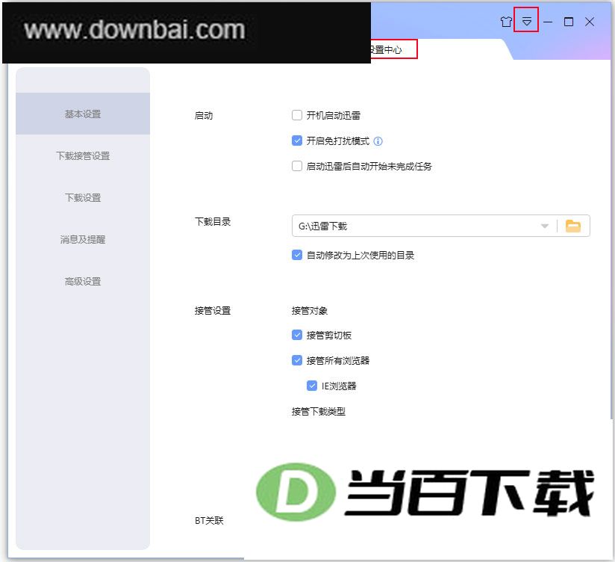Select 基本设置 in the sidebar
This screenshot has width=615, height=562.
(x=83, y=114)
